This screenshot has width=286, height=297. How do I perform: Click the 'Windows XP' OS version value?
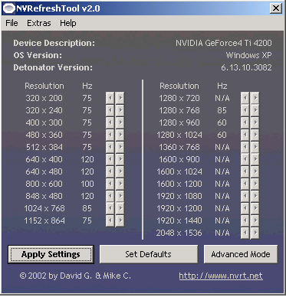point(248,55)
